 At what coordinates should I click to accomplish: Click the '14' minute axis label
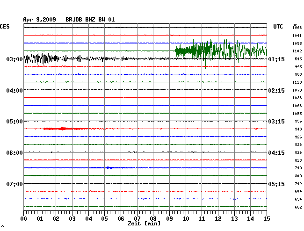coord(250,219)
